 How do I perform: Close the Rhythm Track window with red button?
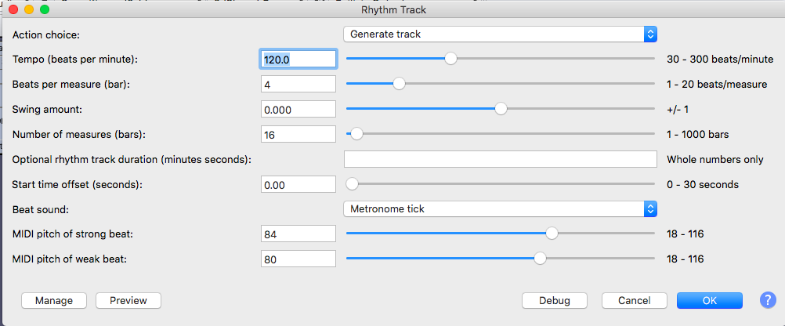[13, 10]
